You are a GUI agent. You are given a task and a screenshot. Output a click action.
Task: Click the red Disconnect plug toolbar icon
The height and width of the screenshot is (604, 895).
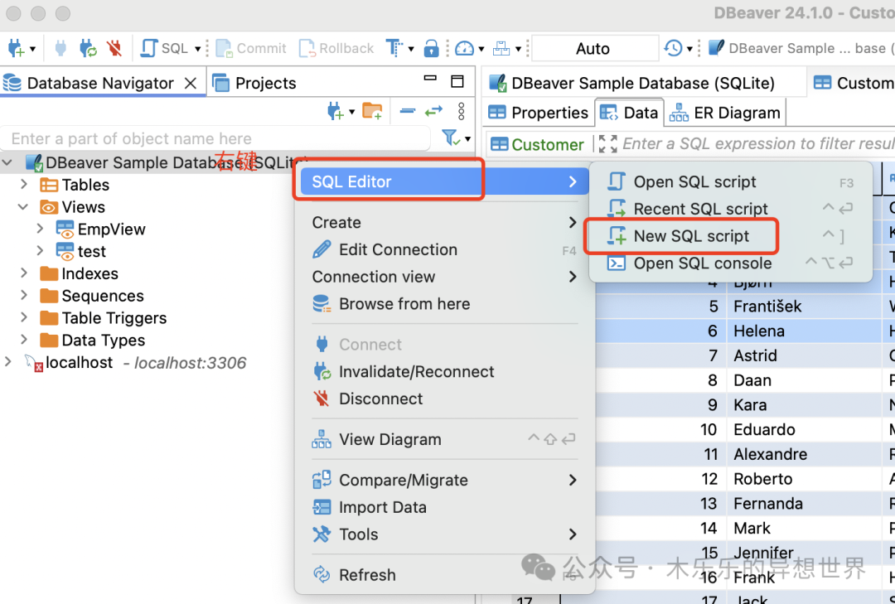(114, 49)
